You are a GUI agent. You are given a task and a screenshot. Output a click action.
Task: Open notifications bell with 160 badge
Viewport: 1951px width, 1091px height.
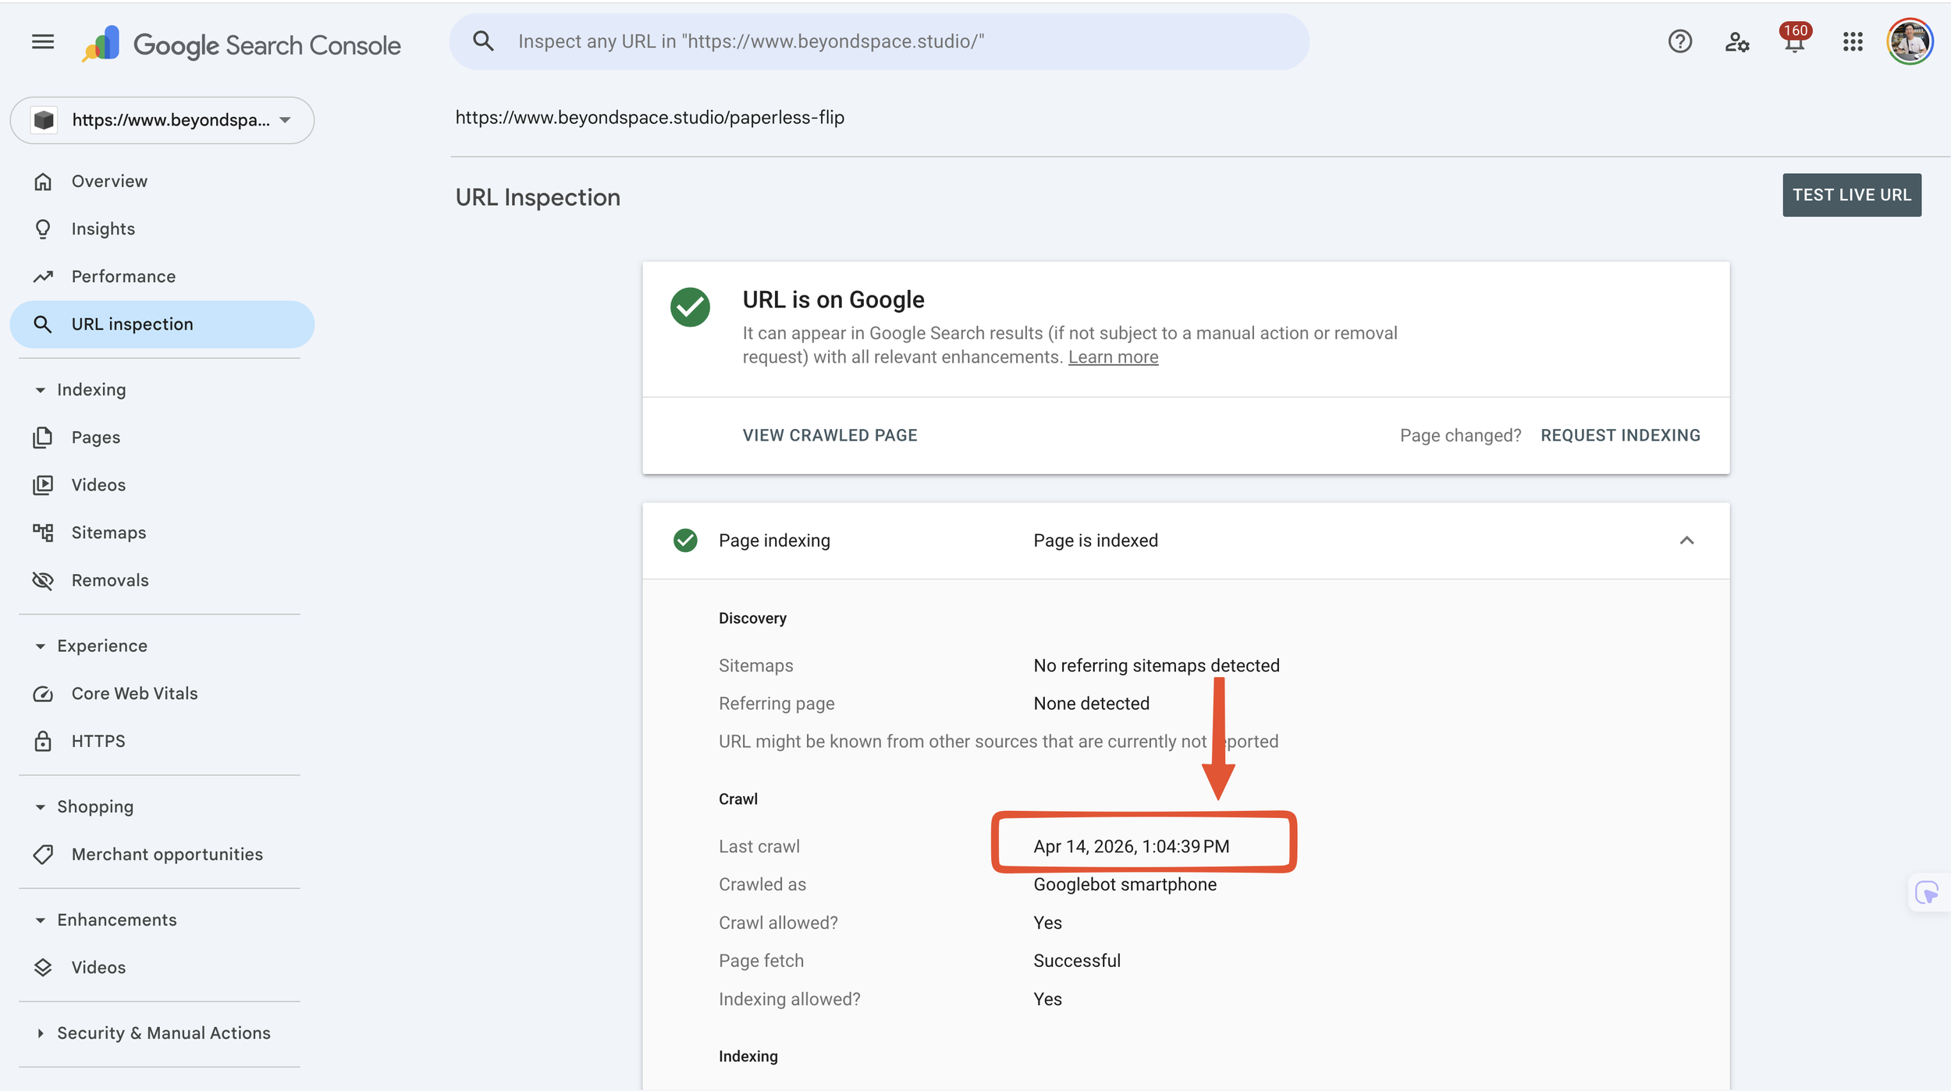click(1794, 41)
